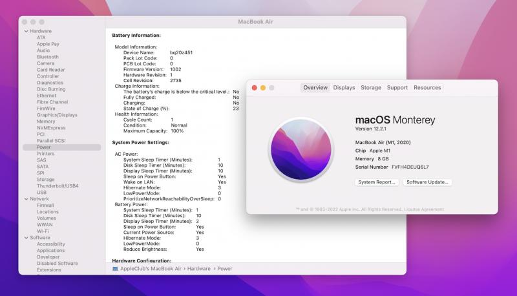Select Applications under Software
This screenshot has height=296, width=517.
[50, 251]
